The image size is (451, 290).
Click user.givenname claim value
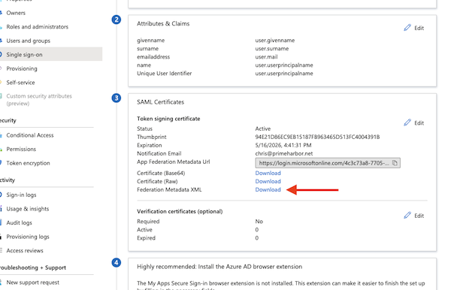275,41
